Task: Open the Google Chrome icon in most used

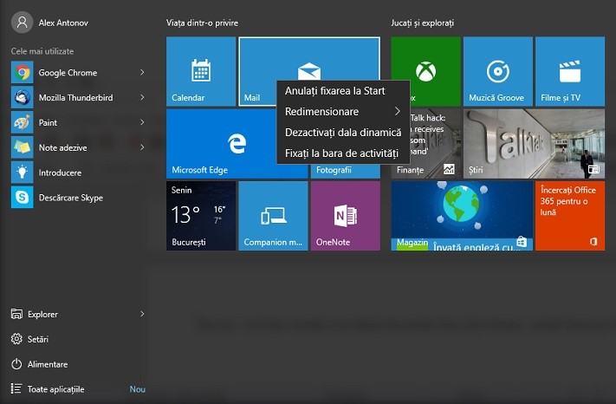Action: (22, 72)
